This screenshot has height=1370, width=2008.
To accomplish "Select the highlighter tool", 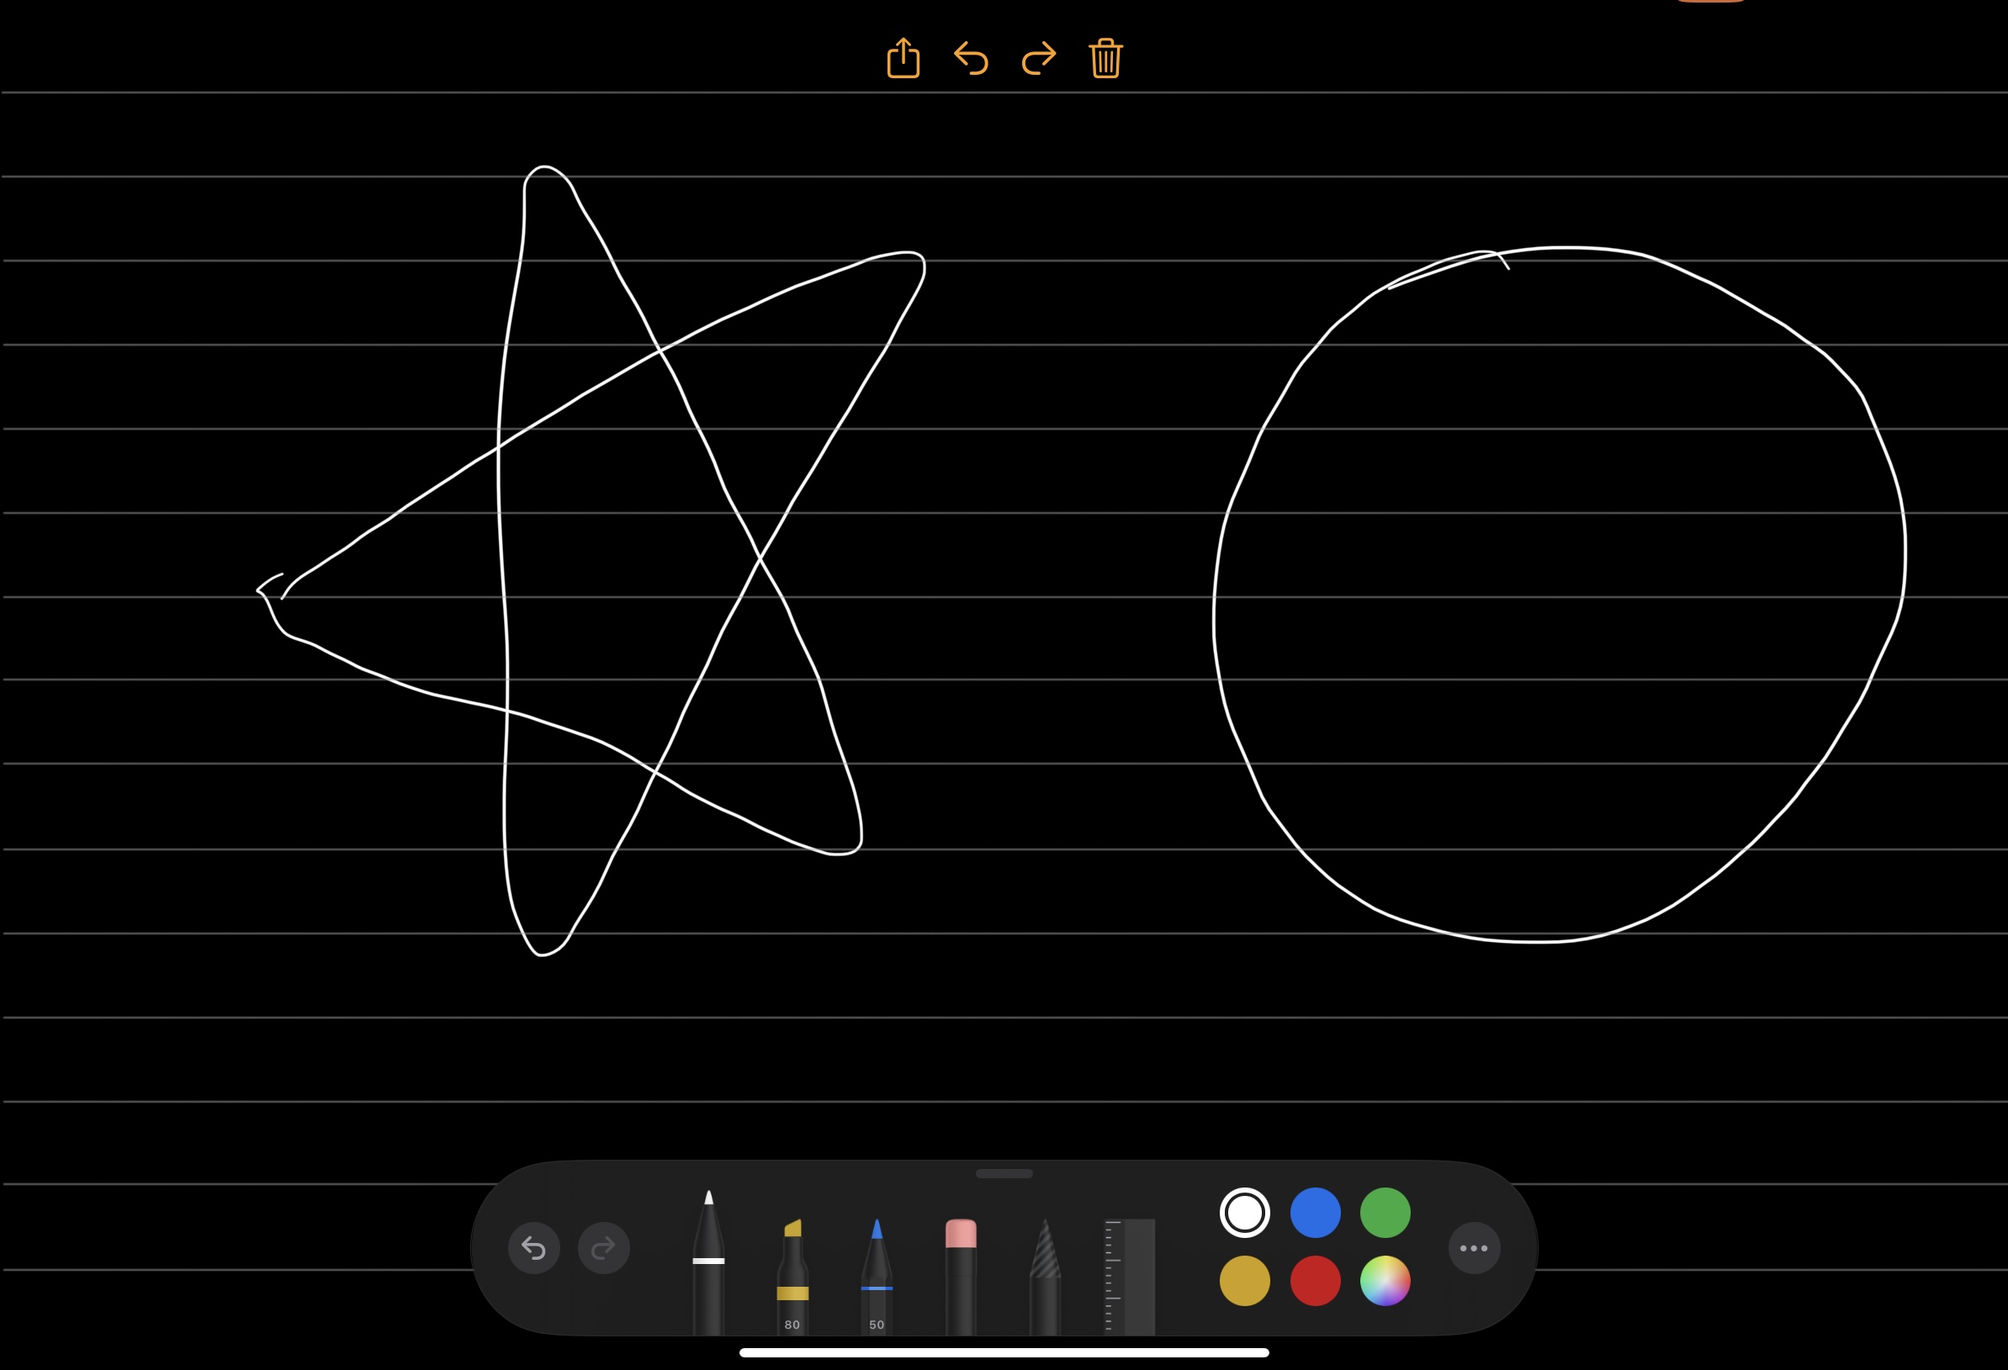I will point(792,1266).
